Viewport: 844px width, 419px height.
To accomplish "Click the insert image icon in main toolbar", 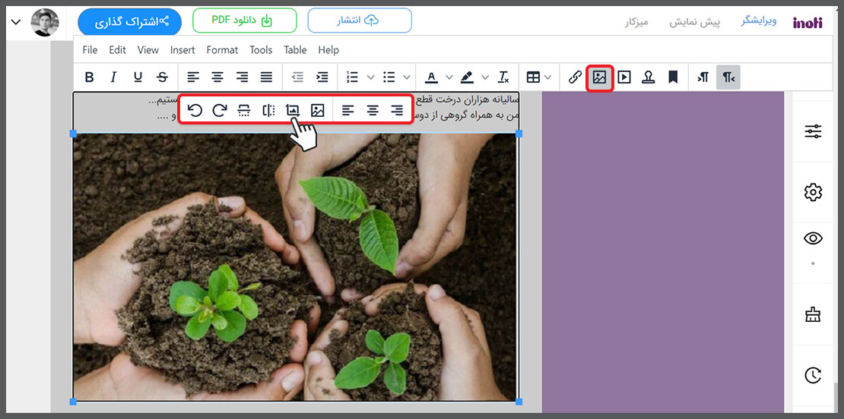I will pos(600,77).
